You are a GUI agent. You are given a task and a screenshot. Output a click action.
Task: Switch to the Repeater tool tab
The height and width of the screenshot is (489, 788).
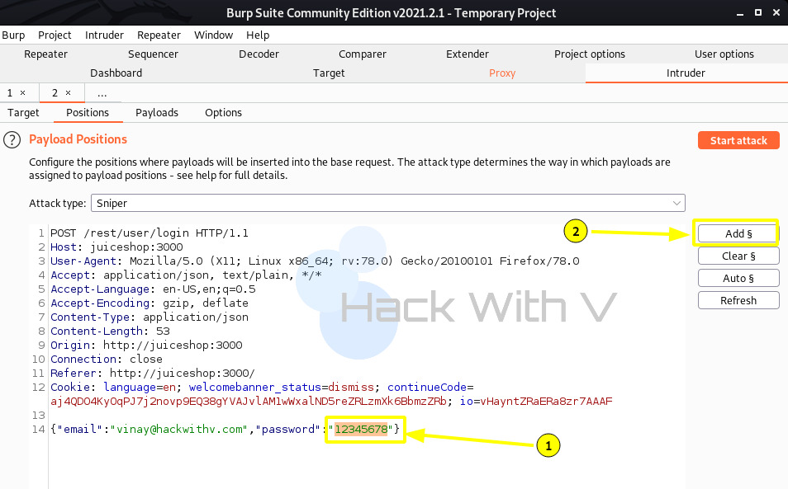point(45,54)
